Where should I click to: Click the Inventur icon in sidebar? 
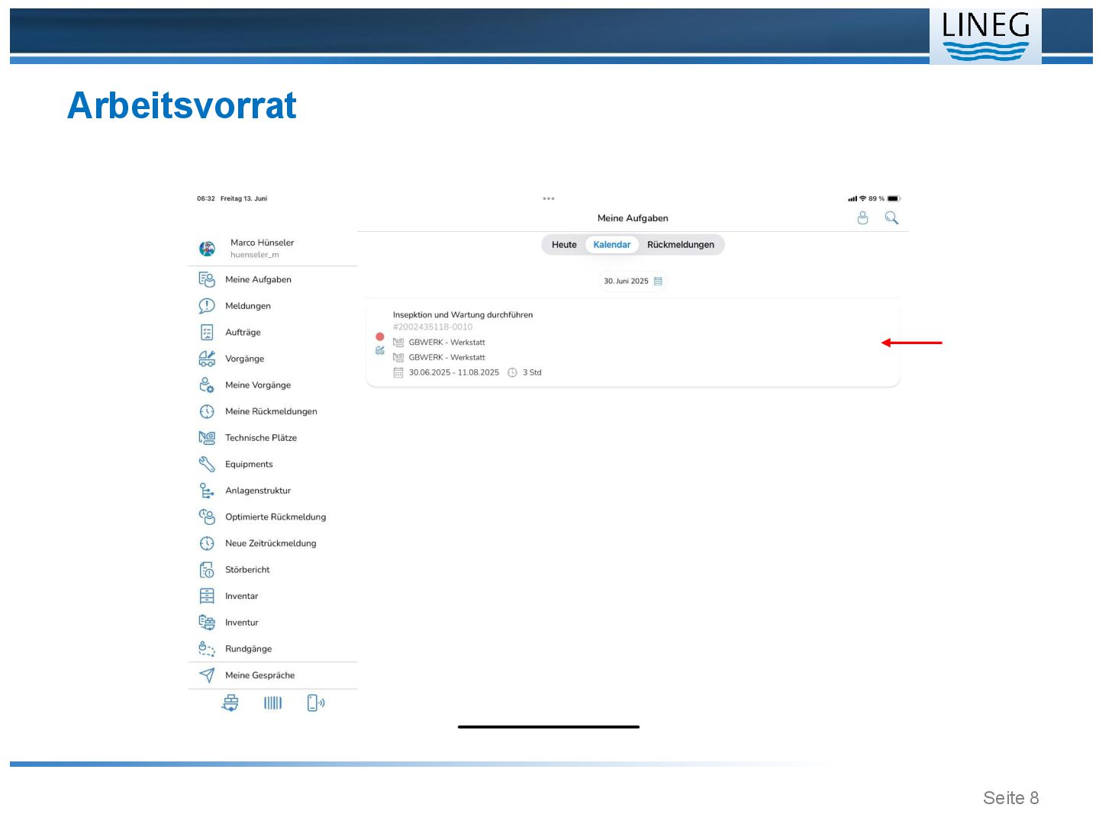point(207,623)
